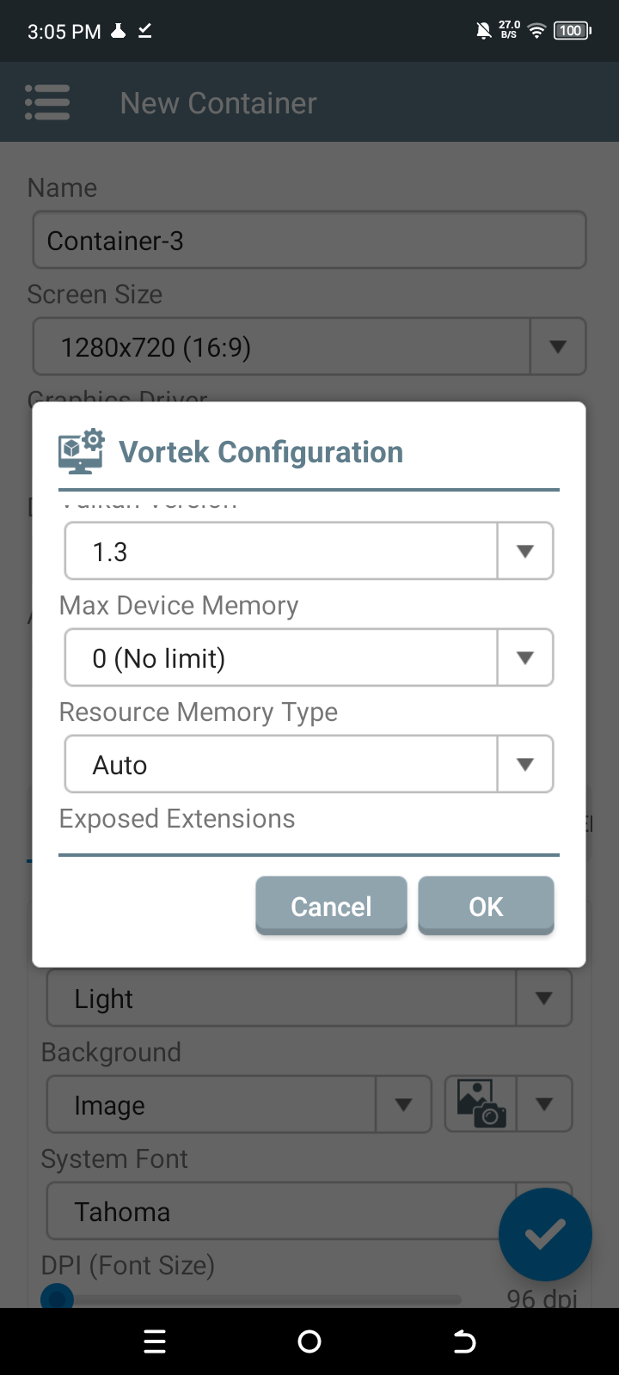
Task: Open the Light theme dropdown
Action: point(309,998)
